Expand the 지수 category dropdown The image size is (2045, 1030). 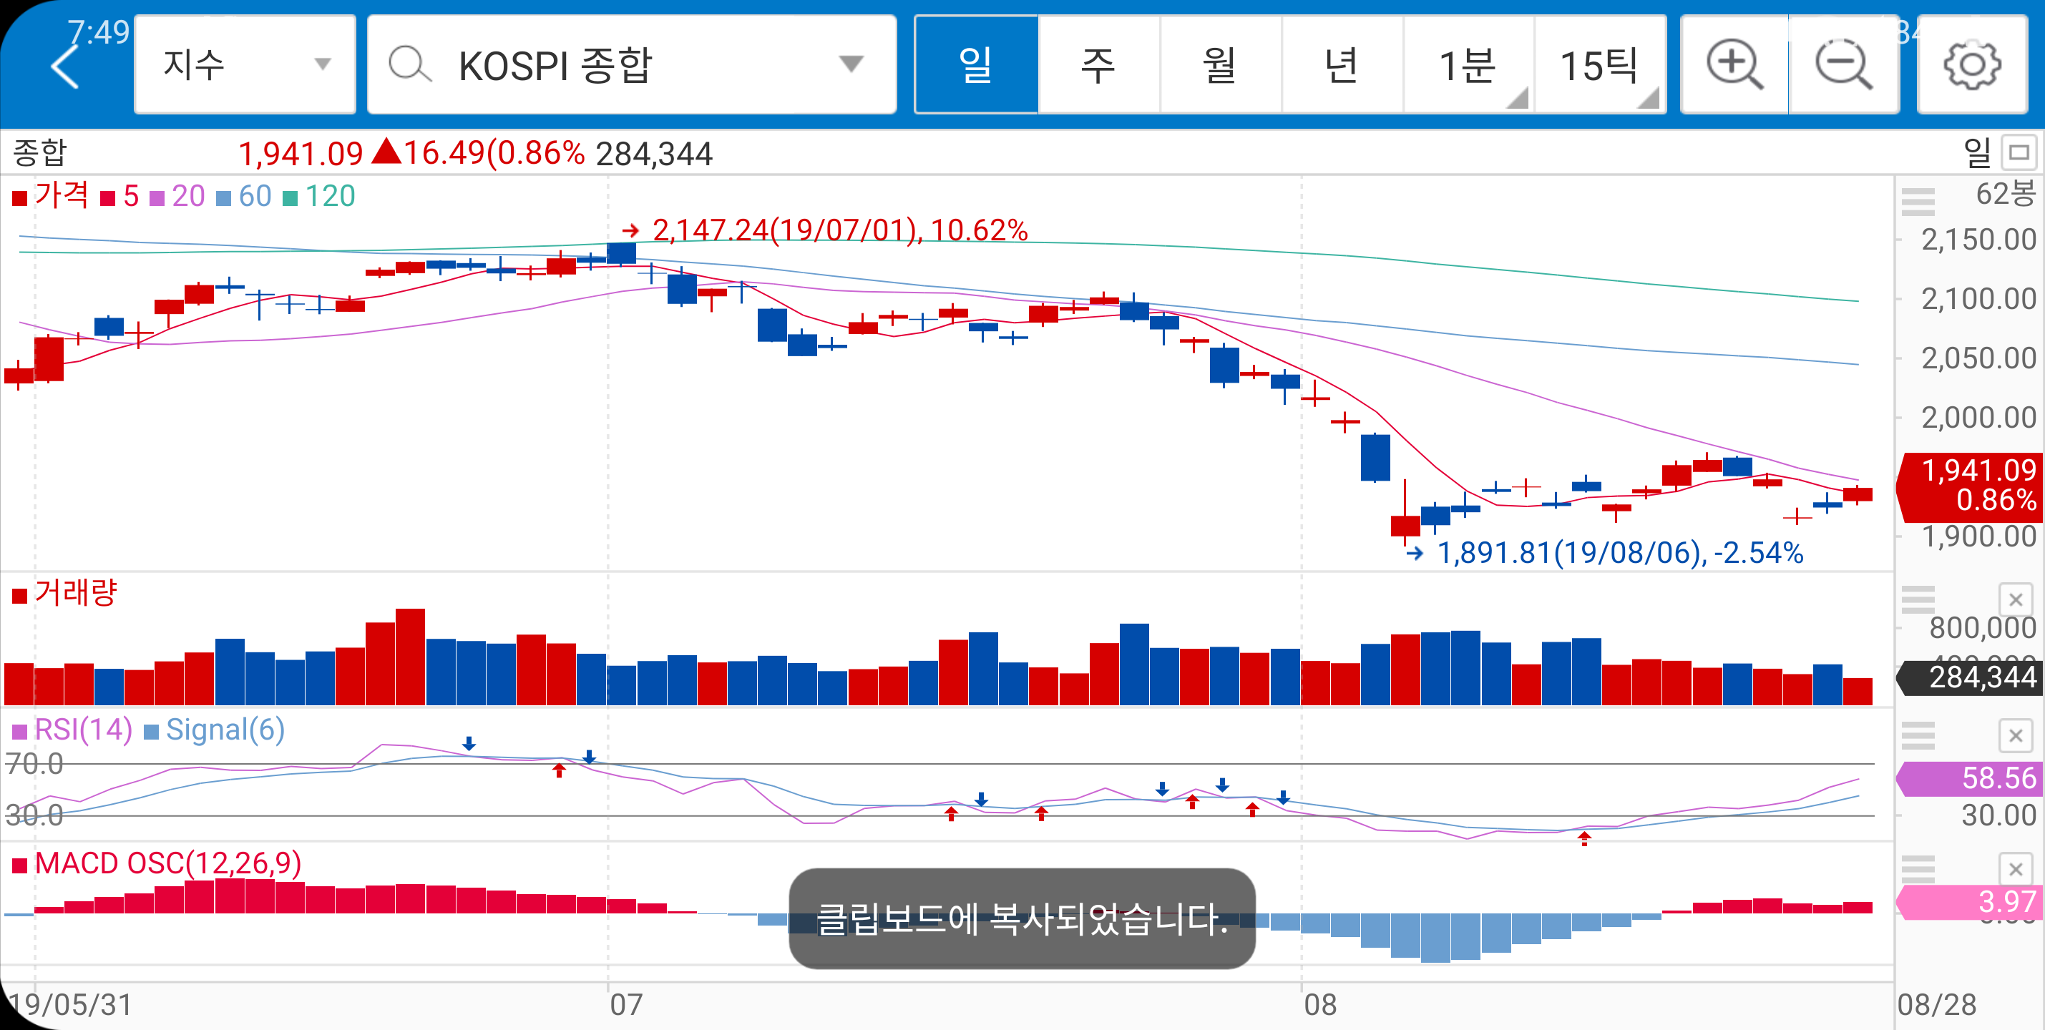click(x=245, y=64)
